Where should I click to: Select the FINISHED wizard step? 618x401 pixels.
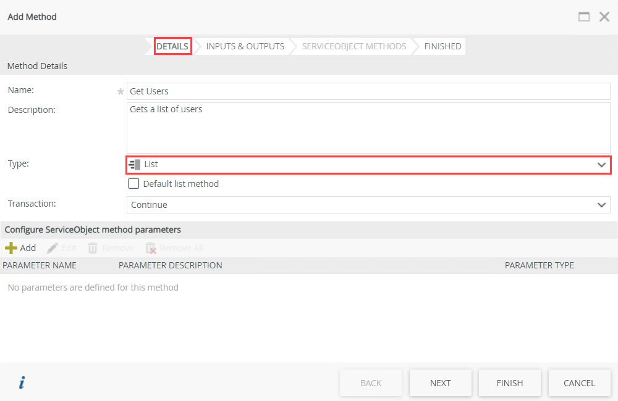coord(442,46)
